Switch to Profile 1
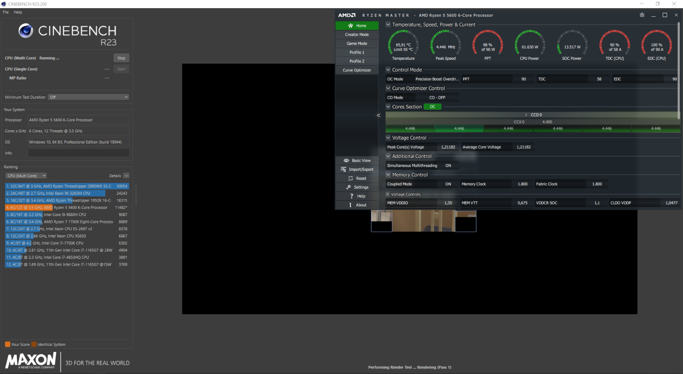 [357, 53]
